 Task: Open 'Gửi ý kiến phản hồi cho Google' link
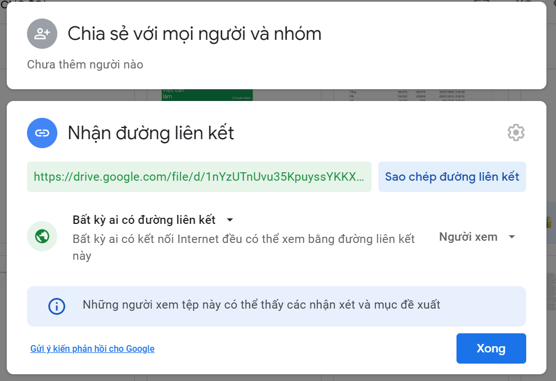92,348
